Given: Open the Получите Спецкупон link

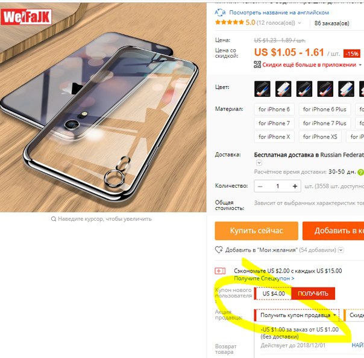Looking at the screenshot, I should pos(264,279).
